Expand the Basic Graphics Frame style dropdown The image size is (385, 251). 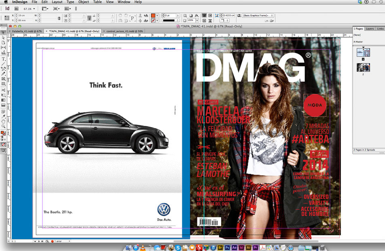tap(272, 15)
